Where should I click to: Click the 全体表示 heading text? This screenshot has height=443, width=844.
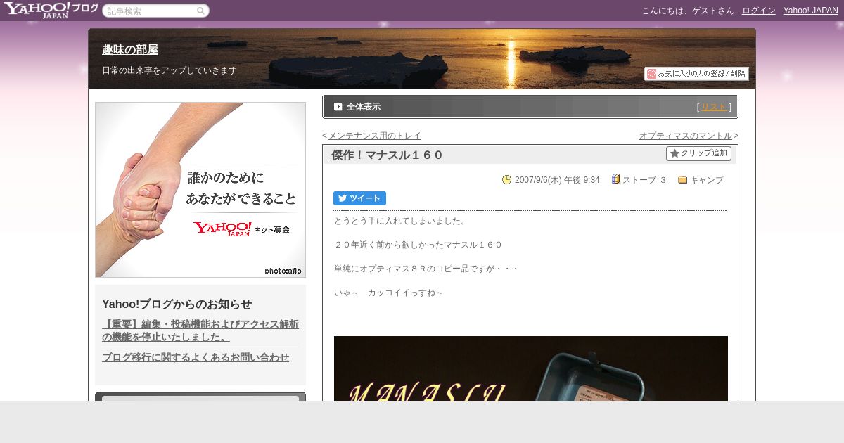click(x=364, y=107)
